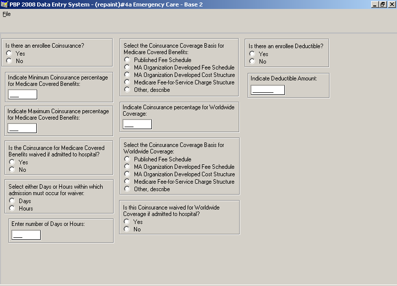
Task: Click the Maximum Coinsurance percentage field
Action: (x=22, y=128)
